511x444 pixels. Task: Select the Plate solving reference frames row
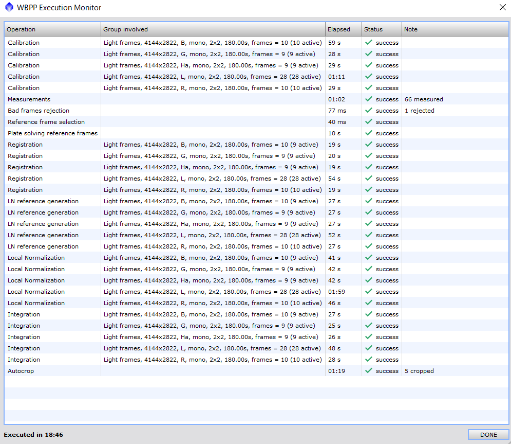tap(256, 133)
